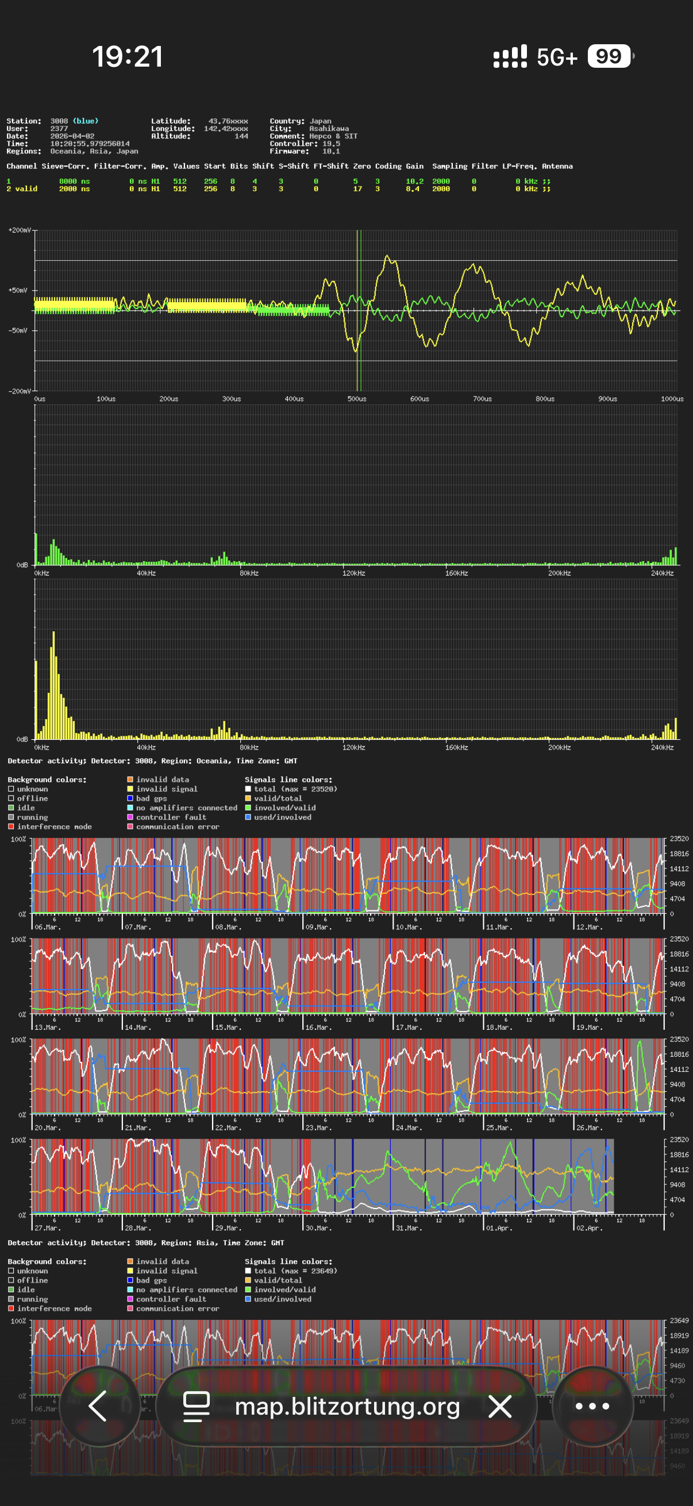Click the cyan (blue) station label

pos(86,121)
